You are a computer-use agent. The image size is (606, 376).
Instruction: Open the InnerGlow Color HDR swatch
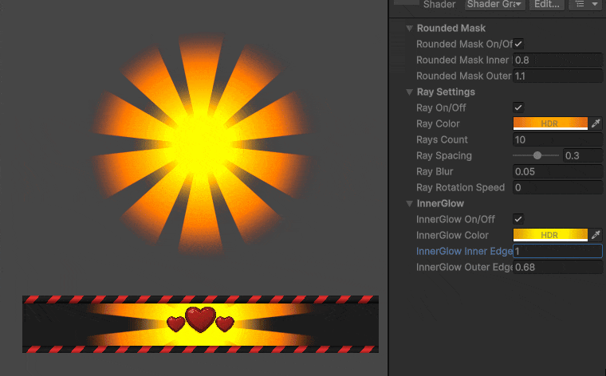click(549, 235)
